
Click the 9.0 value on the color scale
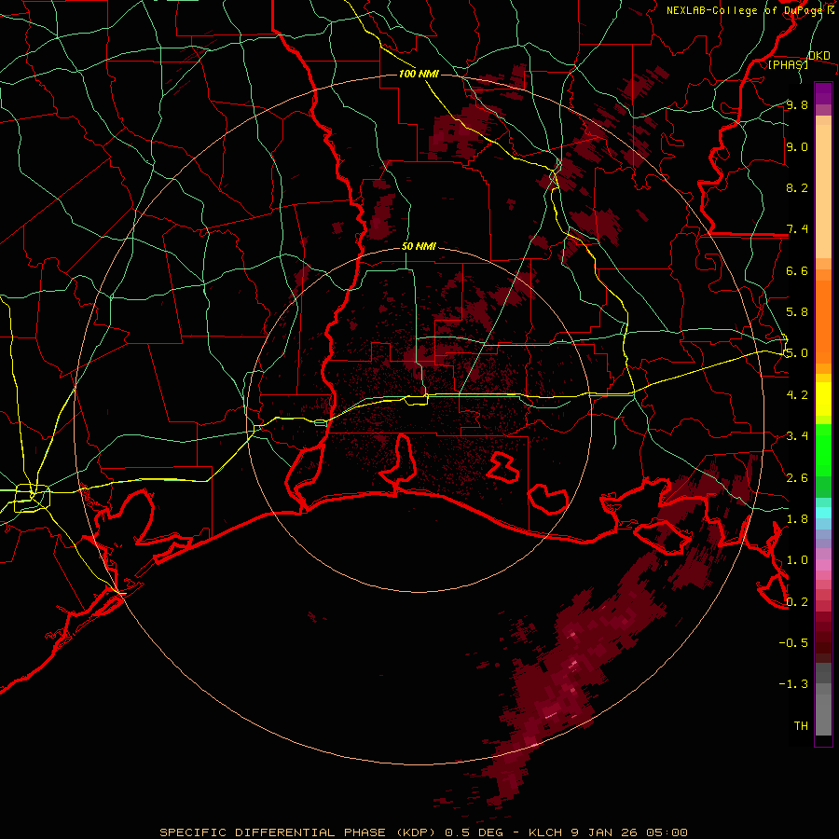pos(797,146)
